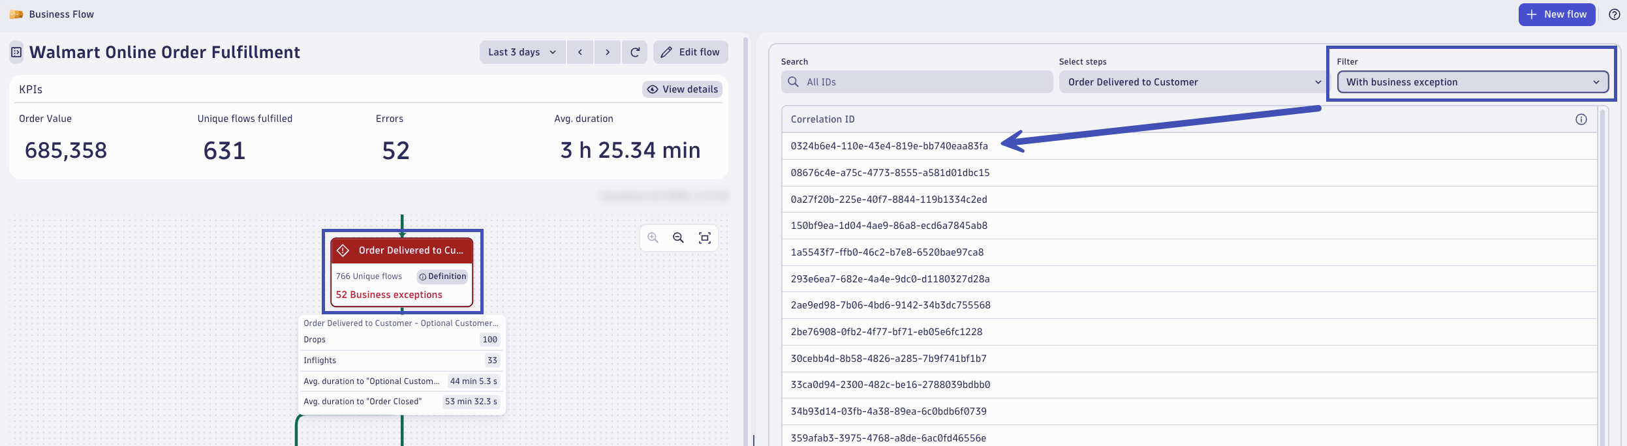Click the 766 Unique flows text
This screenshot has width=1627, height=446.
369,276
